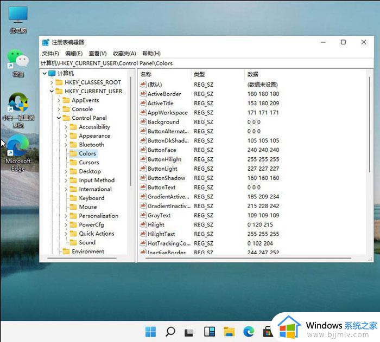This screenshot has height=342, width=380.
Task: Select the Desktop key in tree
Action: pos(90,171)
